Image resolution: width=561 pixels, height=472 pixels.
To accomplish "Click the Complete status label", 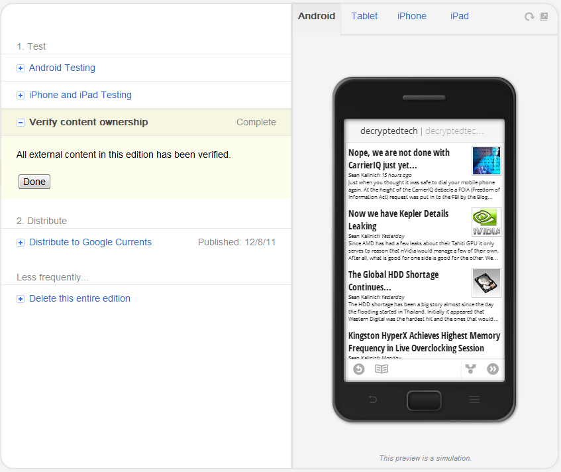I will [256, 122].
